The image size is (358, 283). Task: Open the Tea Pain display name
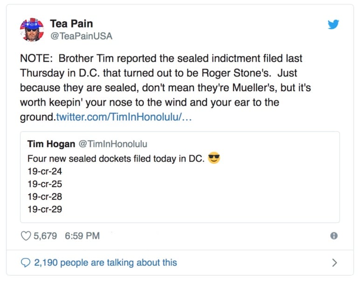click(71, 23)
